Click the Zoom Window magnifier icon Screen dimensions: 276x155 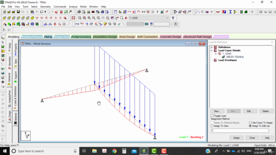[x=80, y=18]
